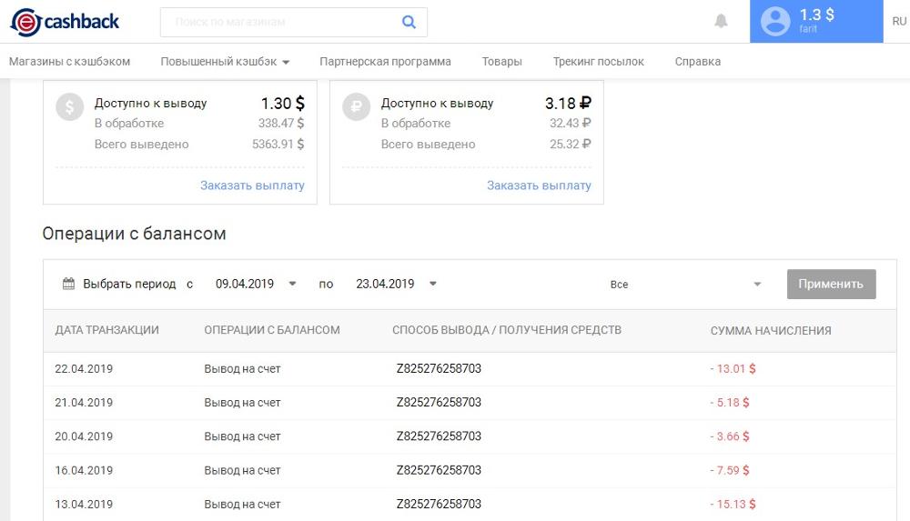Image resolution: width=910 pixels, height=521 pixels.
Task: Order payout in the dollar card
Action: [252, 185]
